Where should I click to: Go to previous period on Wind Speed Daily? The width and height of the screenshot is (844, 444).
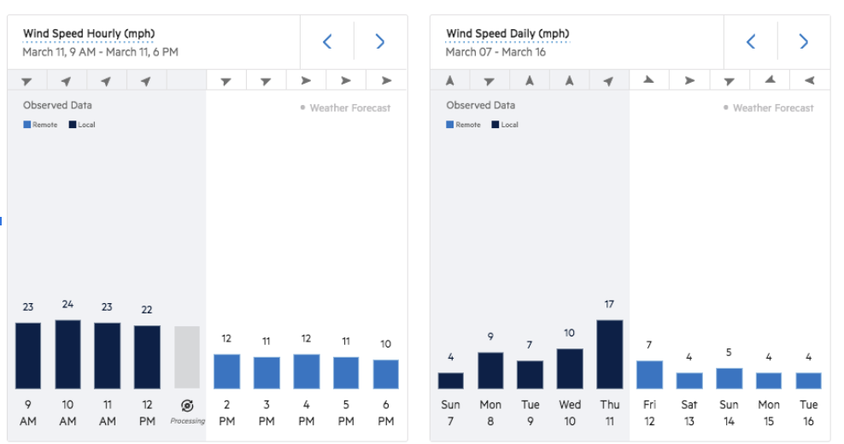pos(751,42)
